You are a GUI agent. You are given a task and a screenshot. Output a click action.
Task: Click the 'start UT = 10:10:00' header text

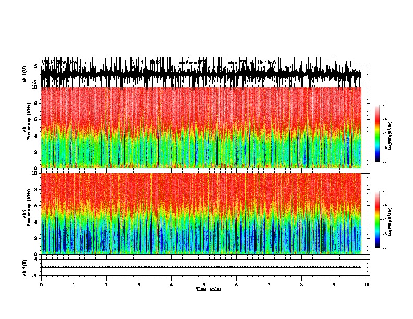tap(252, 63)
